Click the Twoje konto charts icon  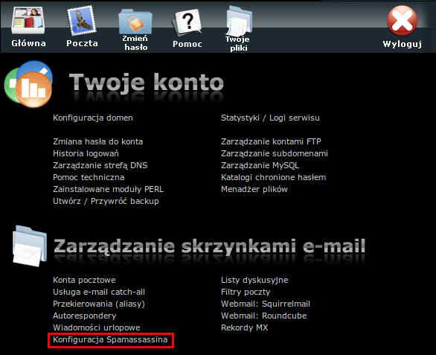pos(28,84)
